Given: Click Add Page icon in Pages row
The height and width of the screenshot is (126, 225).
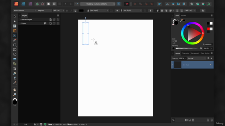Looking at the screenshot, I should pos(51,23).
